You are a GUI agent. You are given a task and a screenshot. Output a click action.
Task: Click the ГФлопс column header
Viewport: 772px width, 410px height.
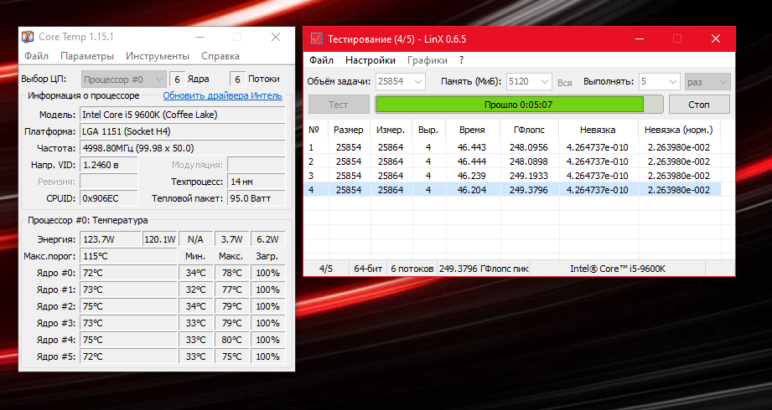tap(529, 131)
